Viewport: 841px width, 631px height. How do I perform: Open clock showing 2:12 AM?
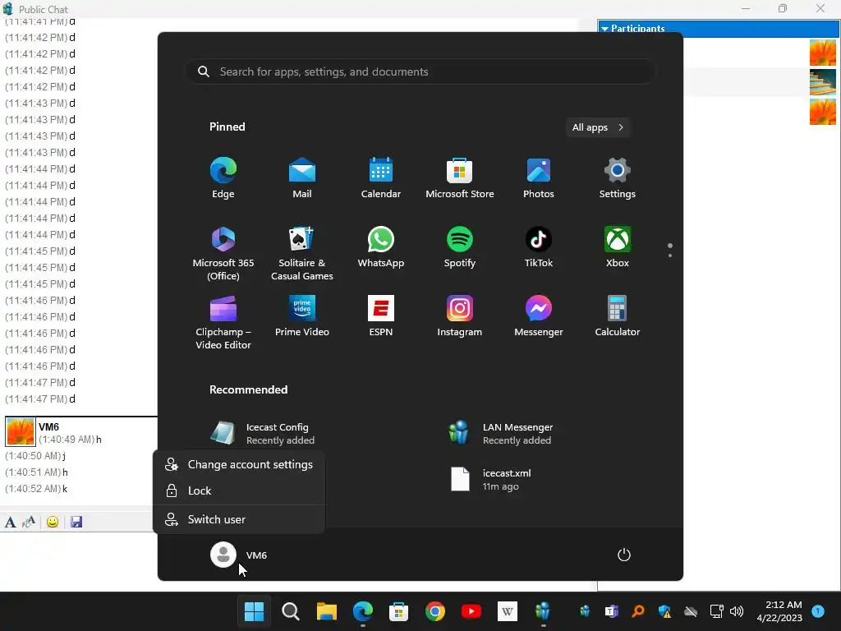(x=780, y=611)
